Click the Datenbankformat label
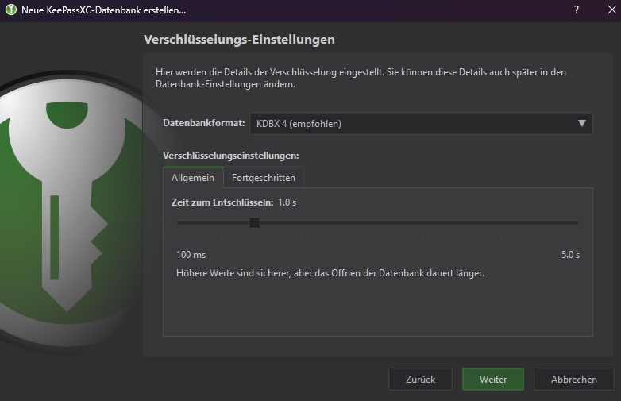621x401 pixels. click(203, 123)
